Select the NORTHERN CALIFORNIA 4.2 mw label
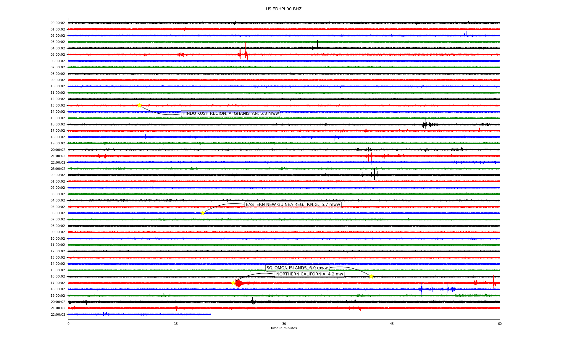Viewport: 568px width, 355px height. 309,274
